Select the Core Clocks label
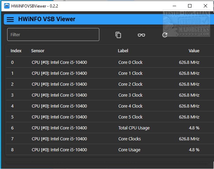The image size is (214, 169). point(129,139)
